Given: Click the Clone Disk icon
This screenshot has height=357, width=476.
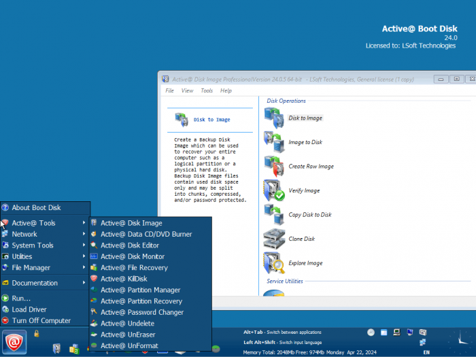Looking at the screenshot, I should point(274,239).
